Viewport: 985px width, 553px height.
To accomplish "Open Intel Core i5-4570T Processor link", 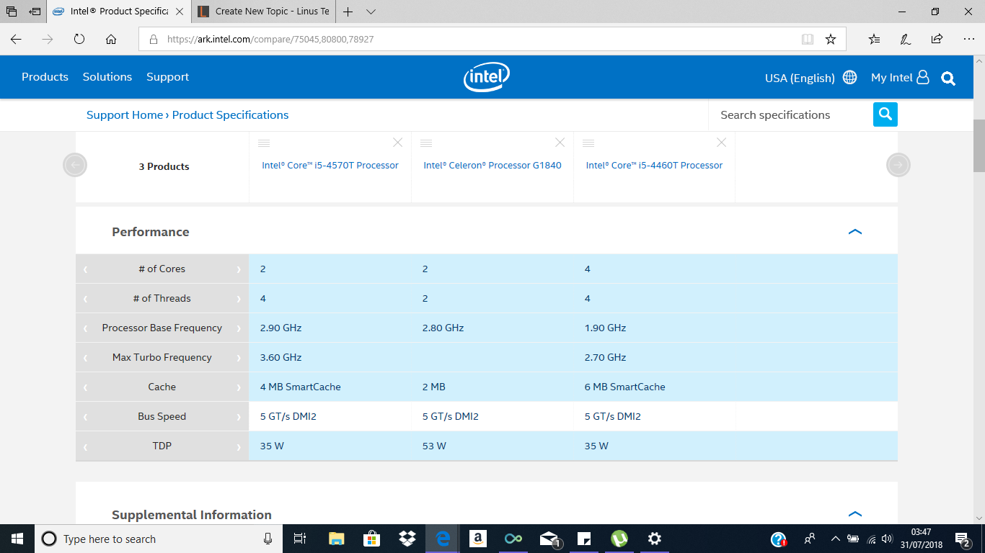I will point(330,166).
